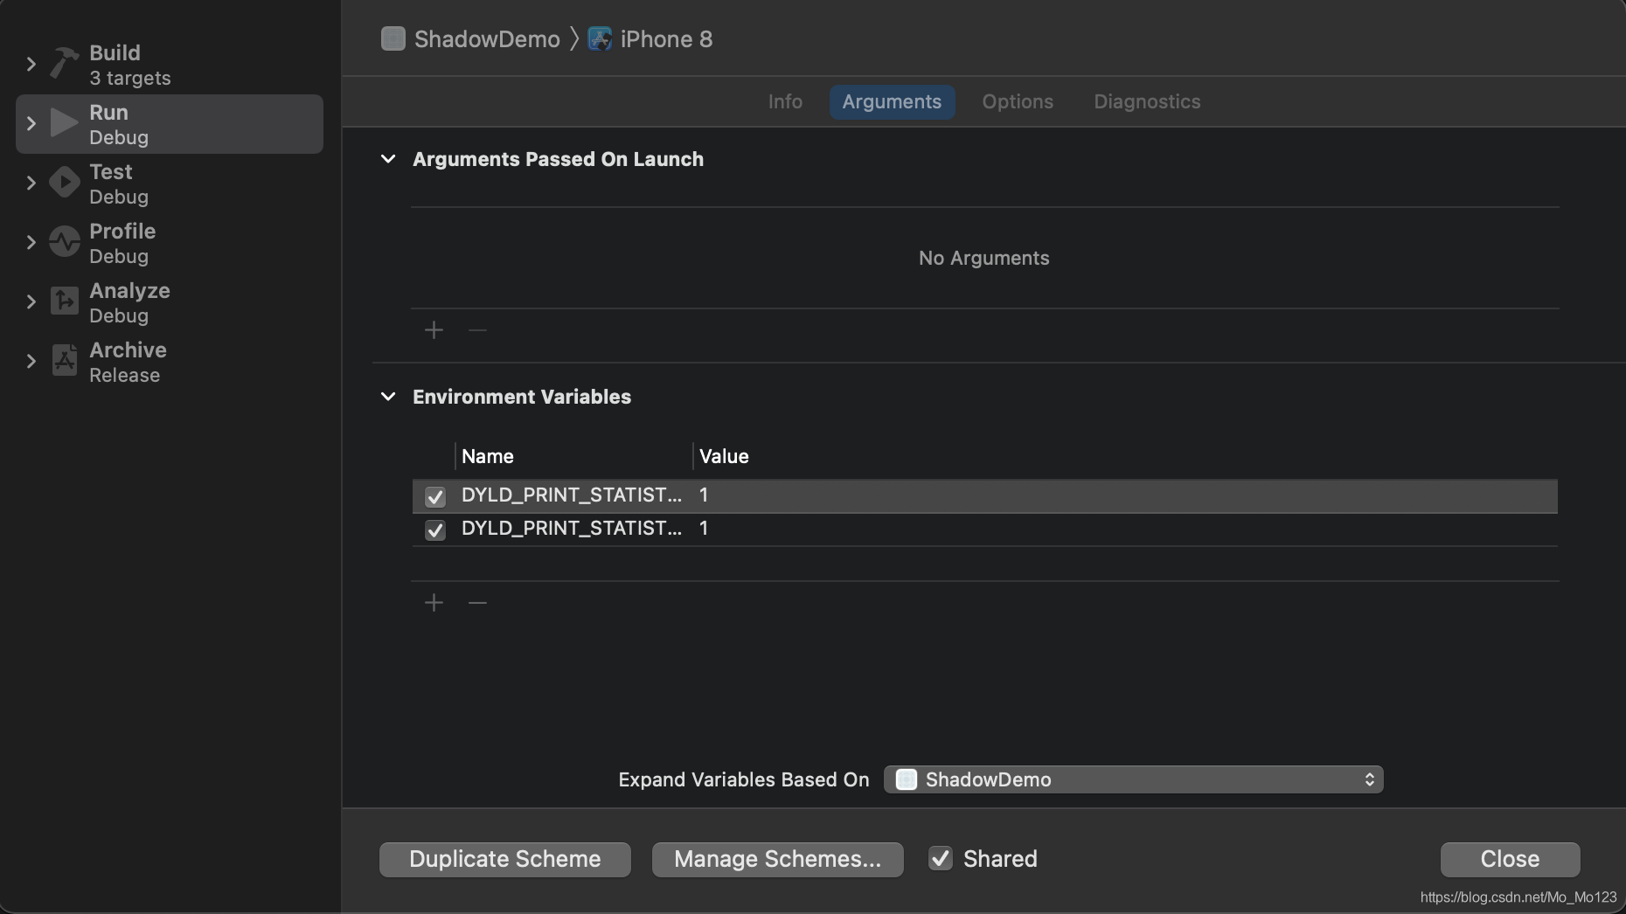1626x914 pixels.
Task: Click value 1 of second environment variable
Action: [x=704, y=529]
